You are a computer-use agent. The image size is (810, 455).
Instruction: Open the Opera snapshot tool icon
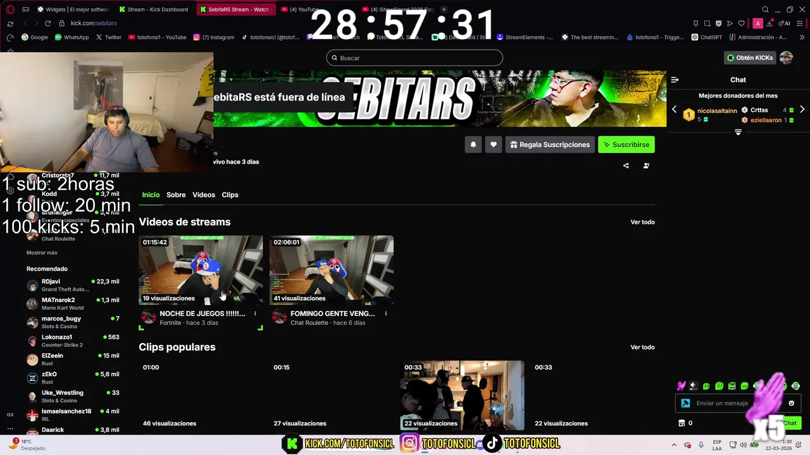pyautogui.click(x=707, y=23)
